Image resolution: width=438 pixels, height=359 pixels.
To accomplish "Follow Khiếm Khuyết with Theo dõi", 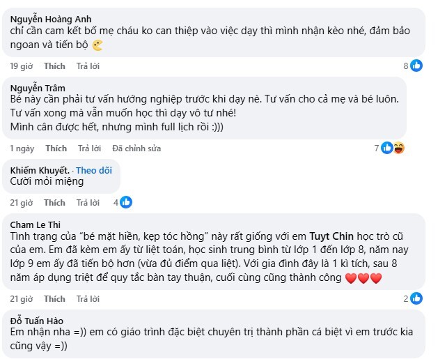I will click(x=94, y=170).
